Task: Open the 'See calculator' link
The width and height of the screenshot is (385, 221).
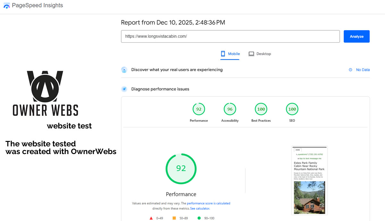Action: [200, 209]
